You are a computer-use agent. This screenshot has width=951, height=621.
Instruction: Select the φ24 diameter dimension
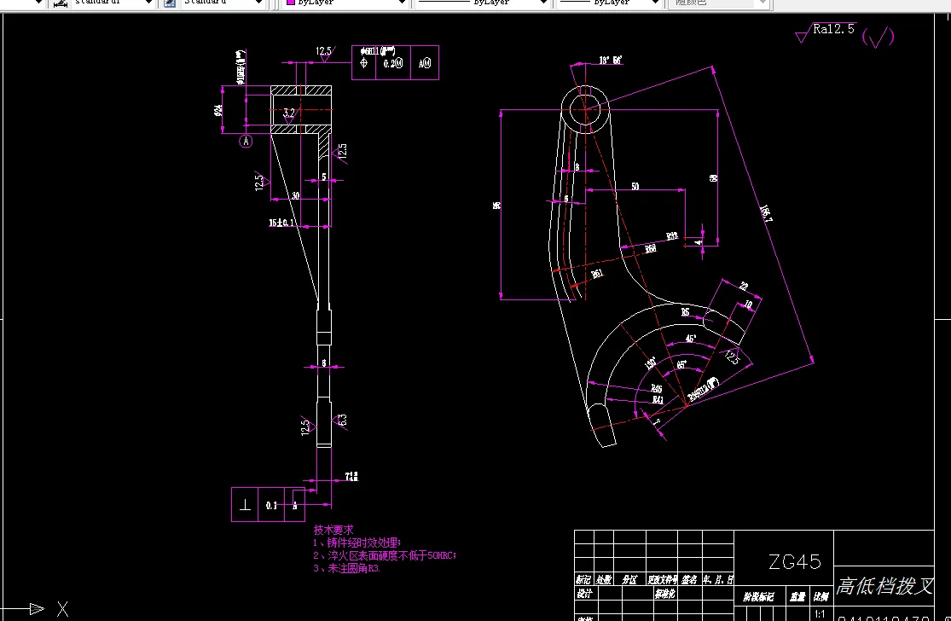coord(217,110)
